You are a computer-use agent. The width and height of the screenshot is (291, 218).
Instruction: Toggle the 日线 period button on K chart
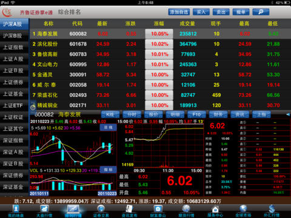pos(109,128)
